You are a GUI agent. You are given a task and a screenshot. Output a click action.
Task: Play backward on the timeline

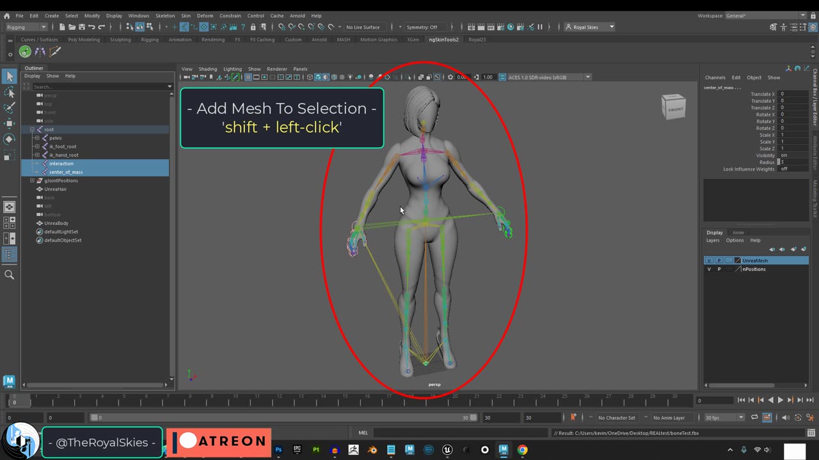tap(770, 400)
